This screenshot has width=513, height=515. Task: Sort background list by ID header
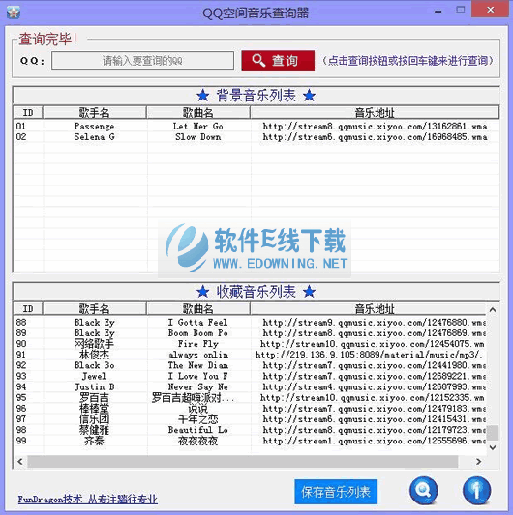point(28,113)
